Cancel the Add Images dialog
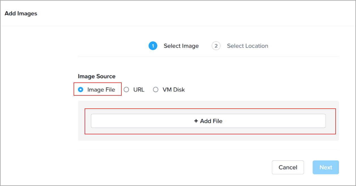The image size is (356, 186). (288, 167)
